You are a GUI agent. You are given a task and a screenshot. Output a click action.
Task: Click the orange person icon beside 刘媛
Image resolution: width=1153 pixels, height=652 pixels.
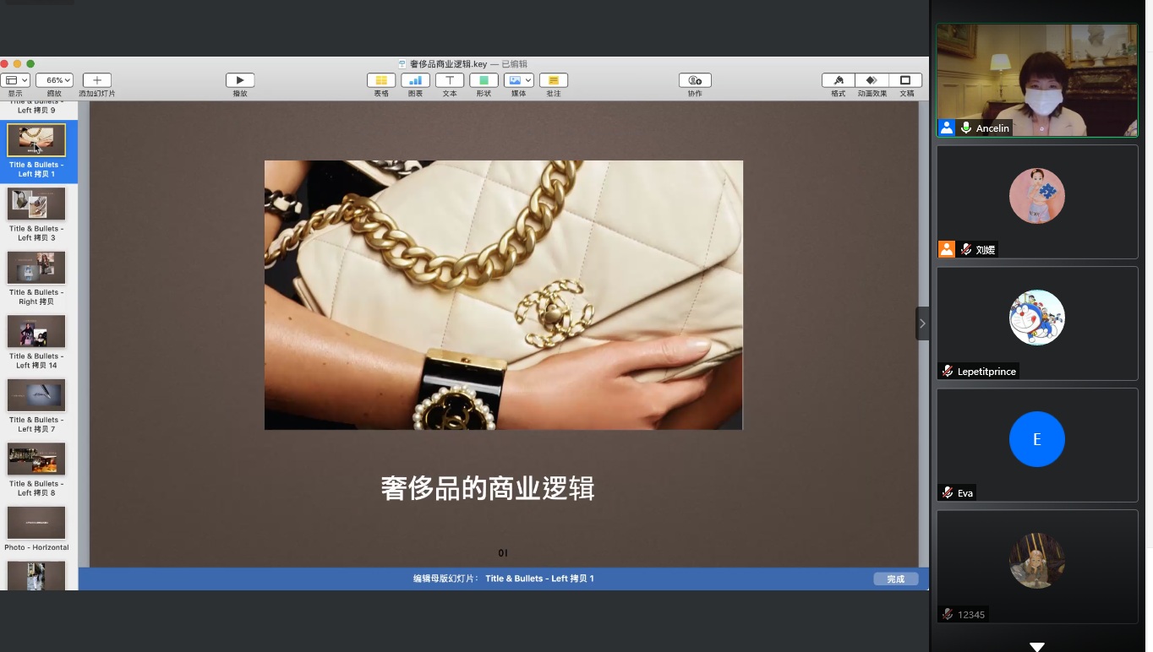947,249
